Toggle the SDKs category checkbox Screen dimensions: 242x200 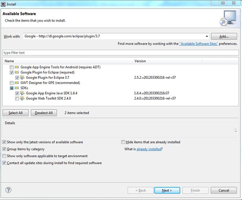point(12,88)
